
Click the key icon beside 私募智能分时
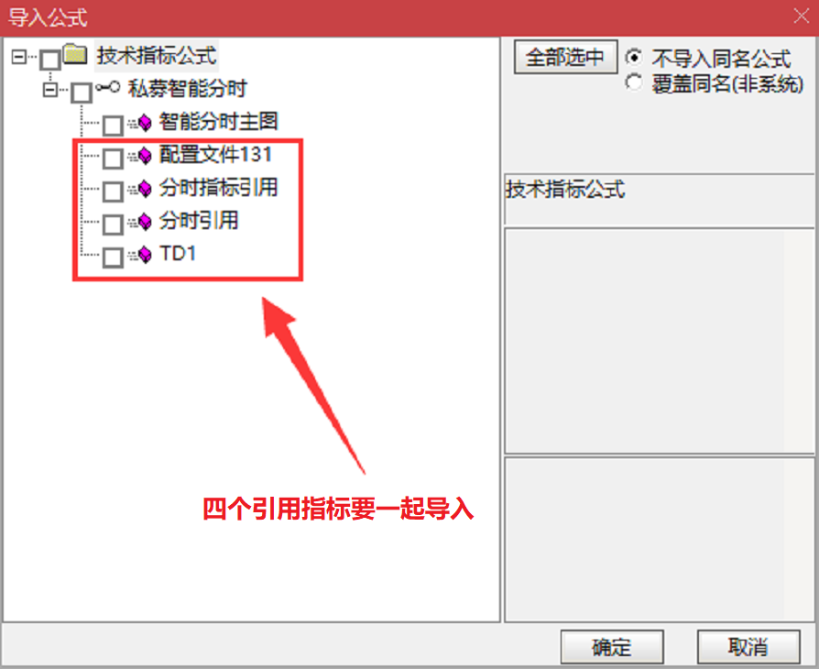tap(108, 87)
